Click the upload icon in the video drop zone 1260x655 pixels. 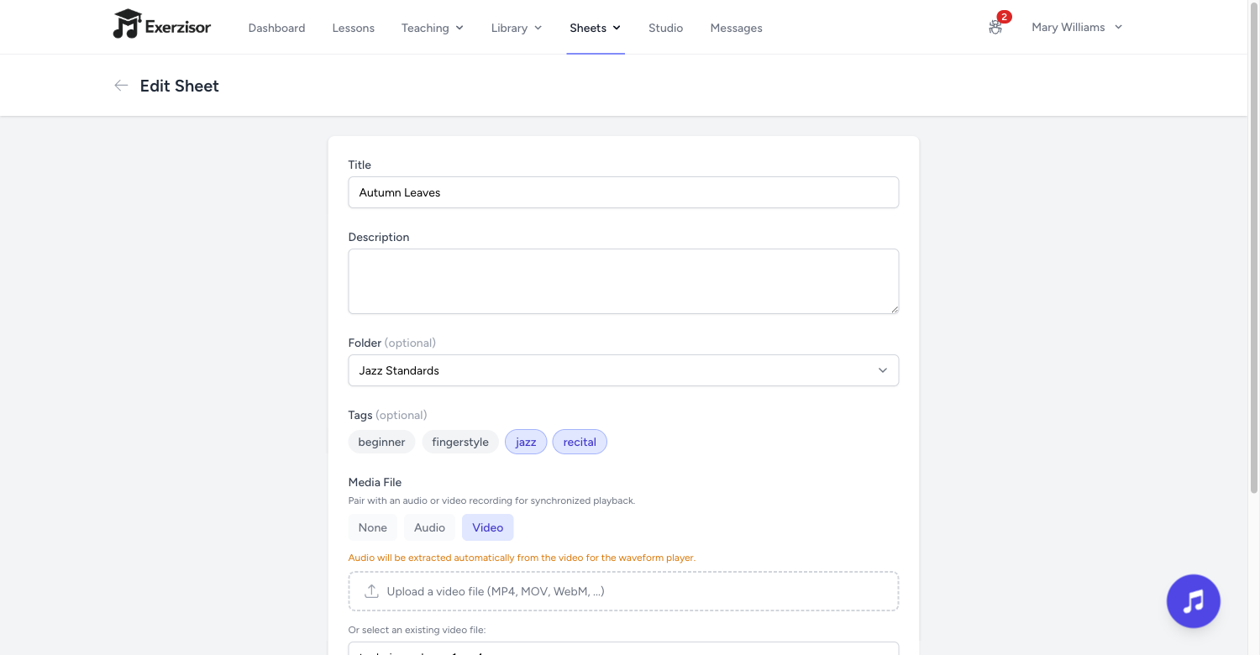pyautogui.click(x=371, y=591)
